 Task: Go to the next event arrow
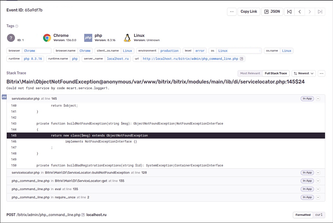point(310,12)
